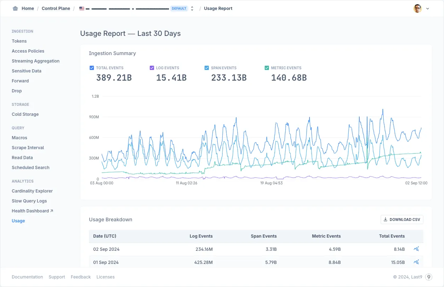Image resolution: width=444 pixels, height=287 pixels.
Task: Click the US flag cluster icon
Action: coord(82,9)
